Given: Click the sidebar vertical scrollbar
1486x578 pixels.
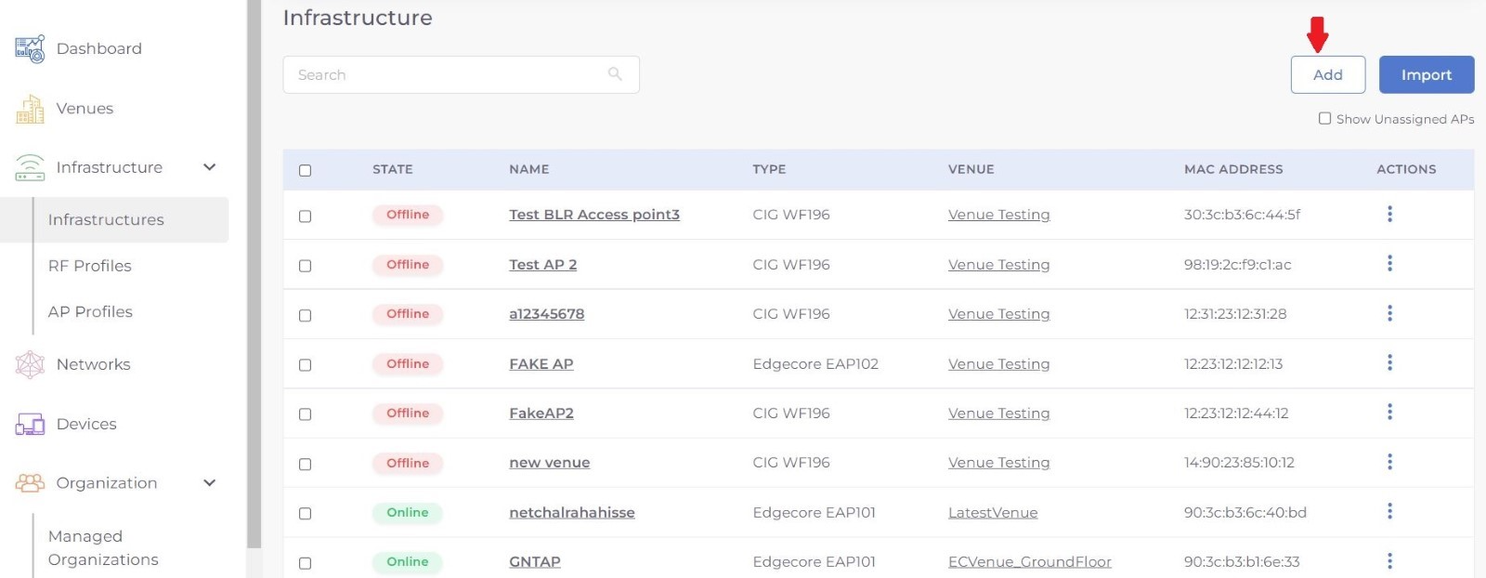Looking at the screenshot, I should tap(254, 279).
